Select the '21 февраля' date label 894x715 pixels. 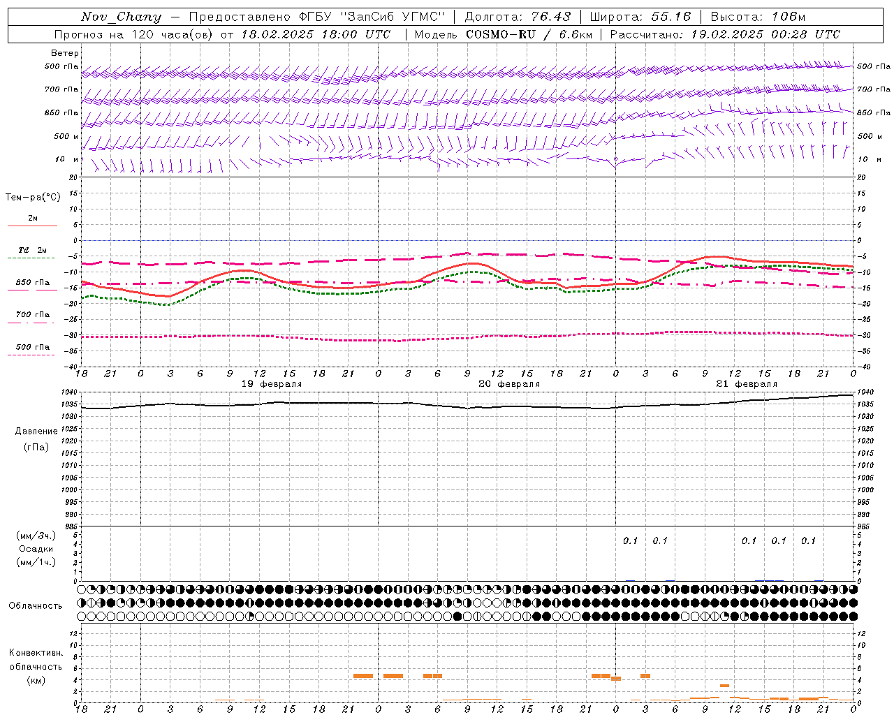tap(747, 384)
